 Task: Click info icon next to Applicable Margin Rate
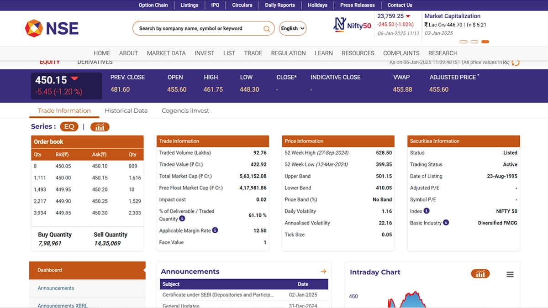(215, 230)
